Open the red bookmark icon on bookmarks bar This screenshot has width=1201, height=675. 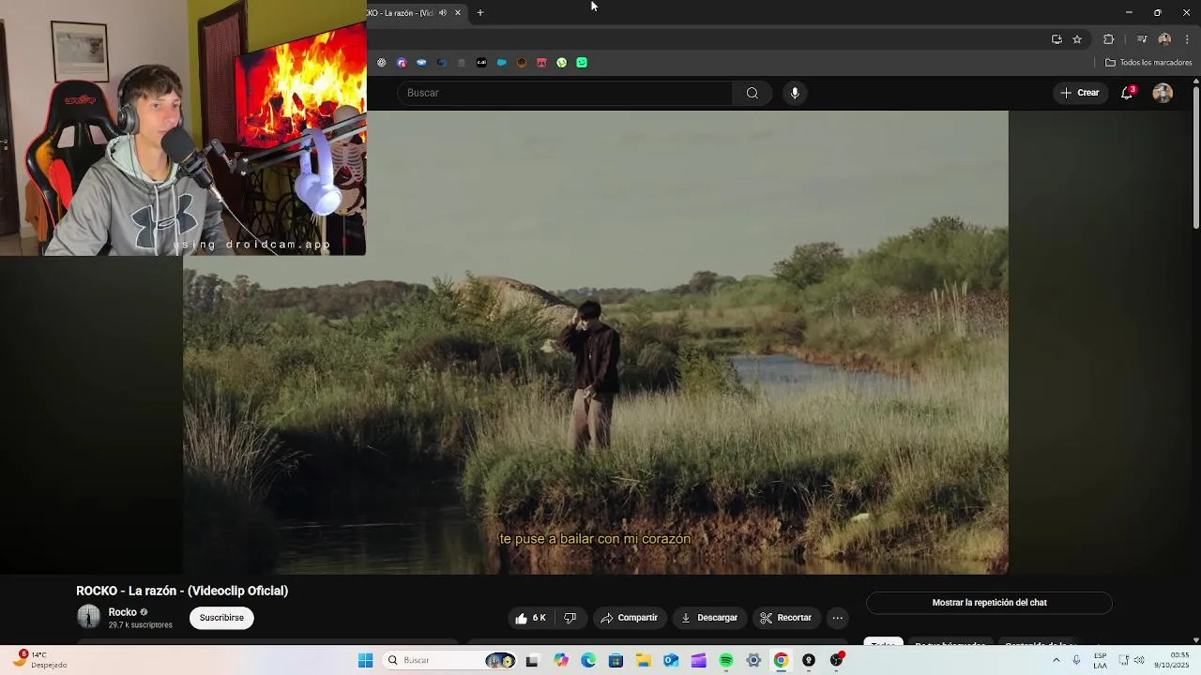click(541, 63)
